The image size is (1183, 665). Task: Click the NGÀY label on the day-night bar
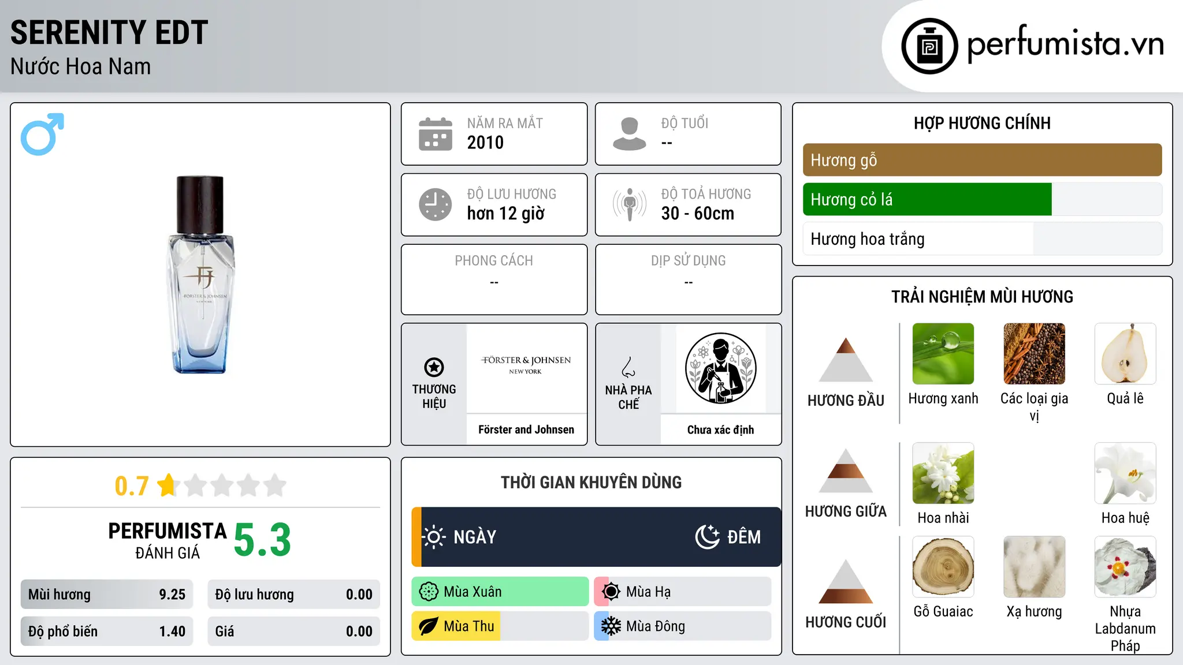(475, 537)
